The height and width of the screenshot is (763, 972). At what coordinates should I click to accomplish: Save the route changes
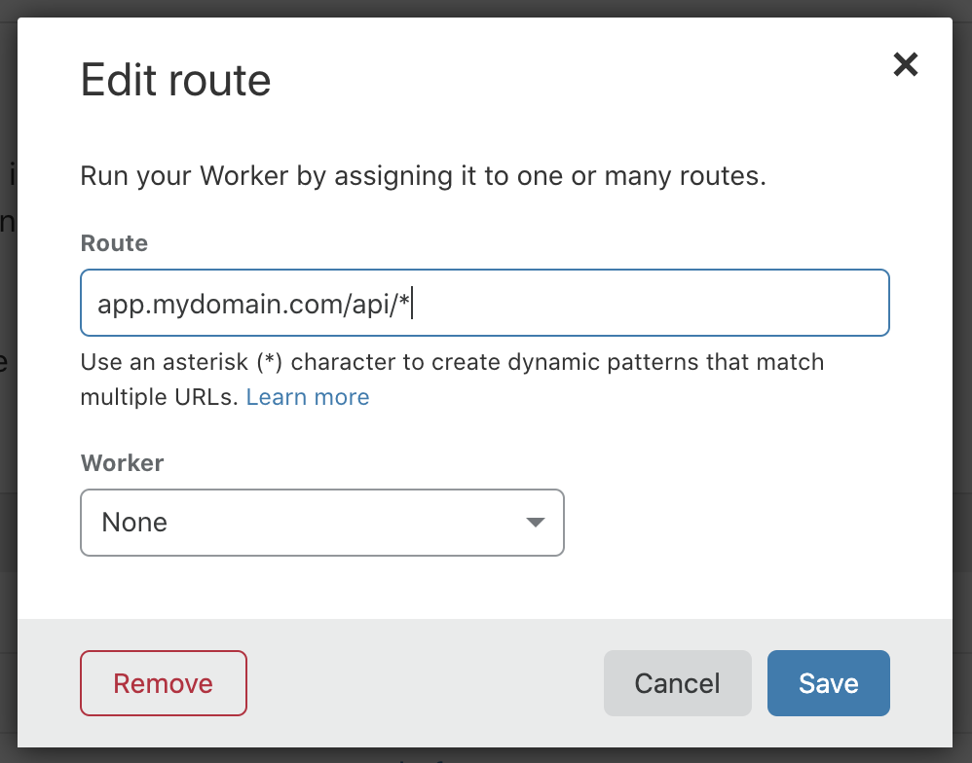click(x=828, y=683)
